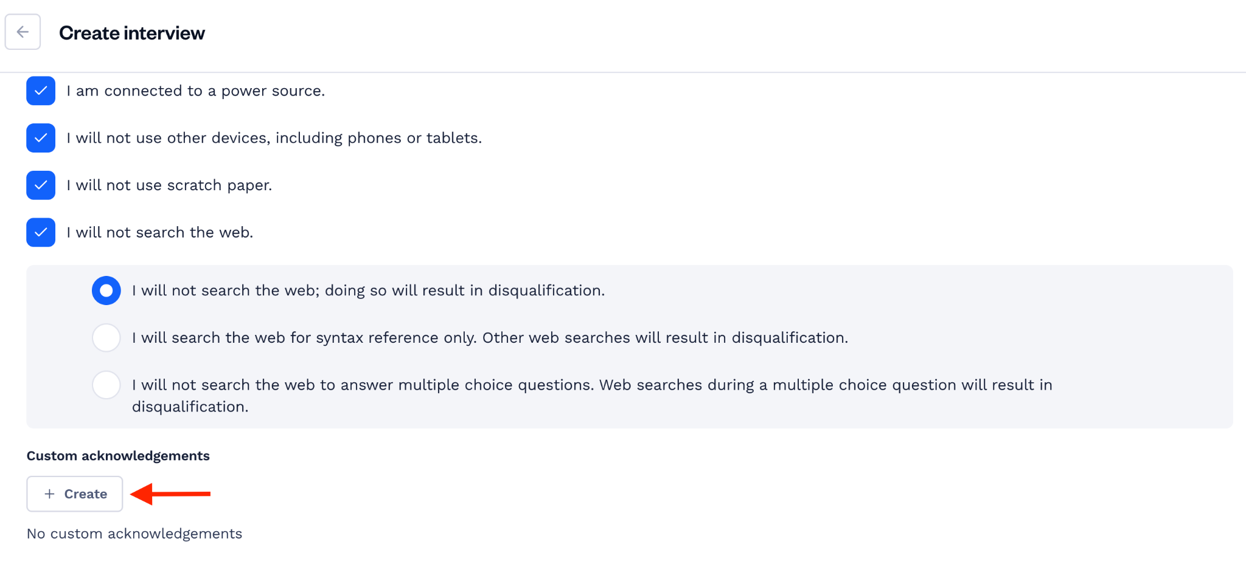Click the 'Create interview' page title
The width and height of the screenshot is (1246, 564).
pos(132,33)
